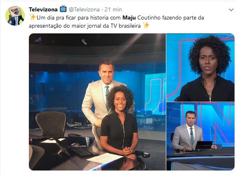
Task: Click the sparkle emoji after "brasileira"
Action: click(x=146, y=25)
